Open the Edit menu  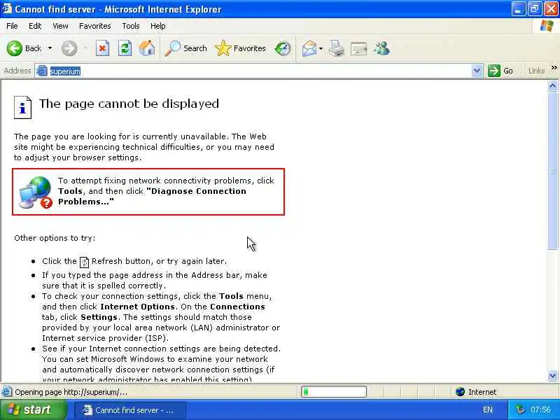35,26
